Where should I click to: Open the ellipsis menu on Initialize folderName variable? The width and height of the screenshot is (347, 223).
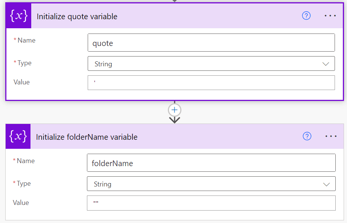[x=330, y=136]
